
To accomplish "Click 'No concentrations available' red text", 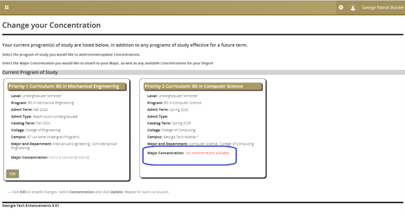I will click(208, 153).
